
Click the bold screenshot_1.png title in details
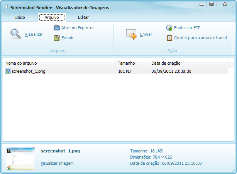tap(60, 151)
